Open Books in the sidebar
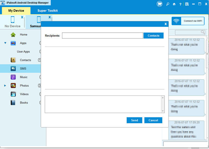 (x=24, y=102)
